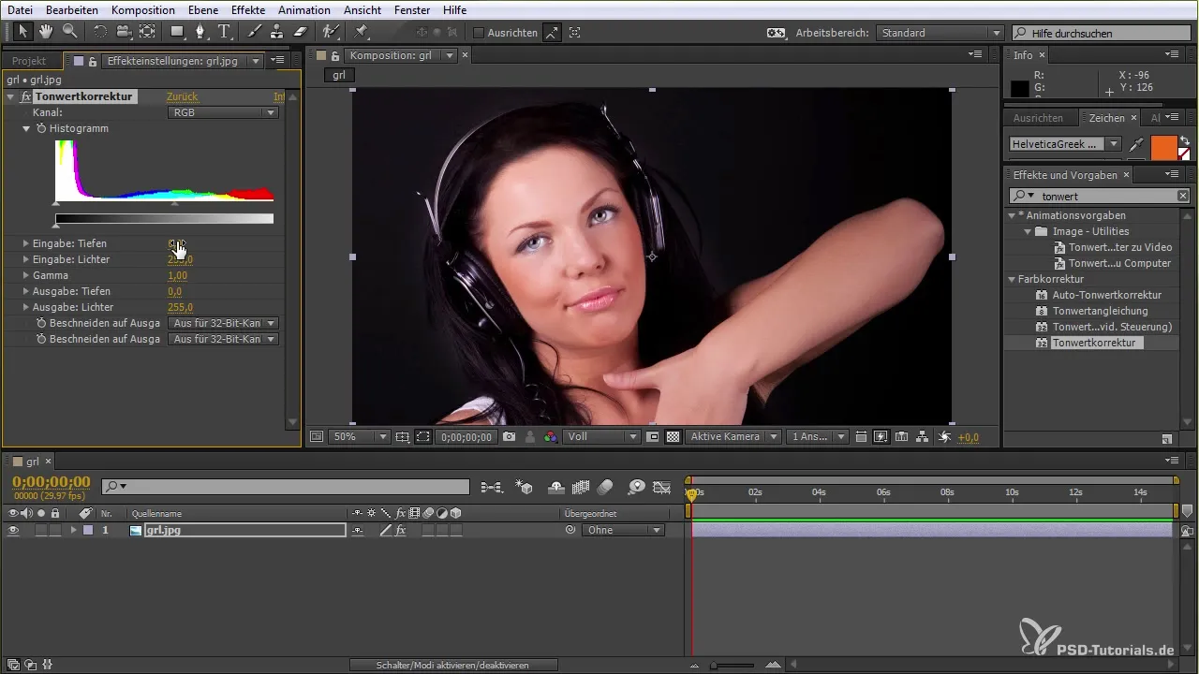Toggle pixel aspect ratio correction in viewer
Viewport: 1199px width, 674px height.
pos(860,437)
